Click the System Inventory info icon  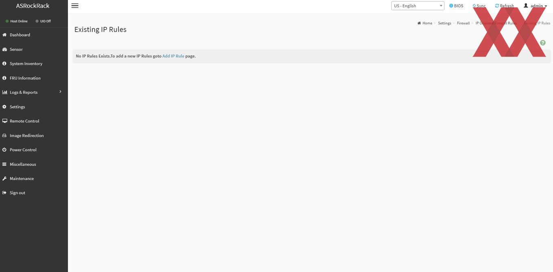4,63
